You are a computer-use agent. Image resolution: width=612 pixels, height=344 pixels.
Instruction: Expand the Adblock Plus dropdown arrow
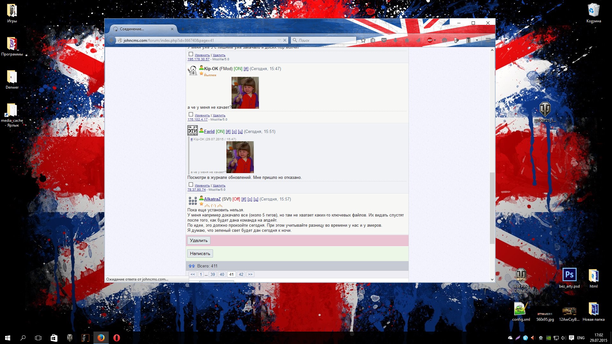[435, 40]
